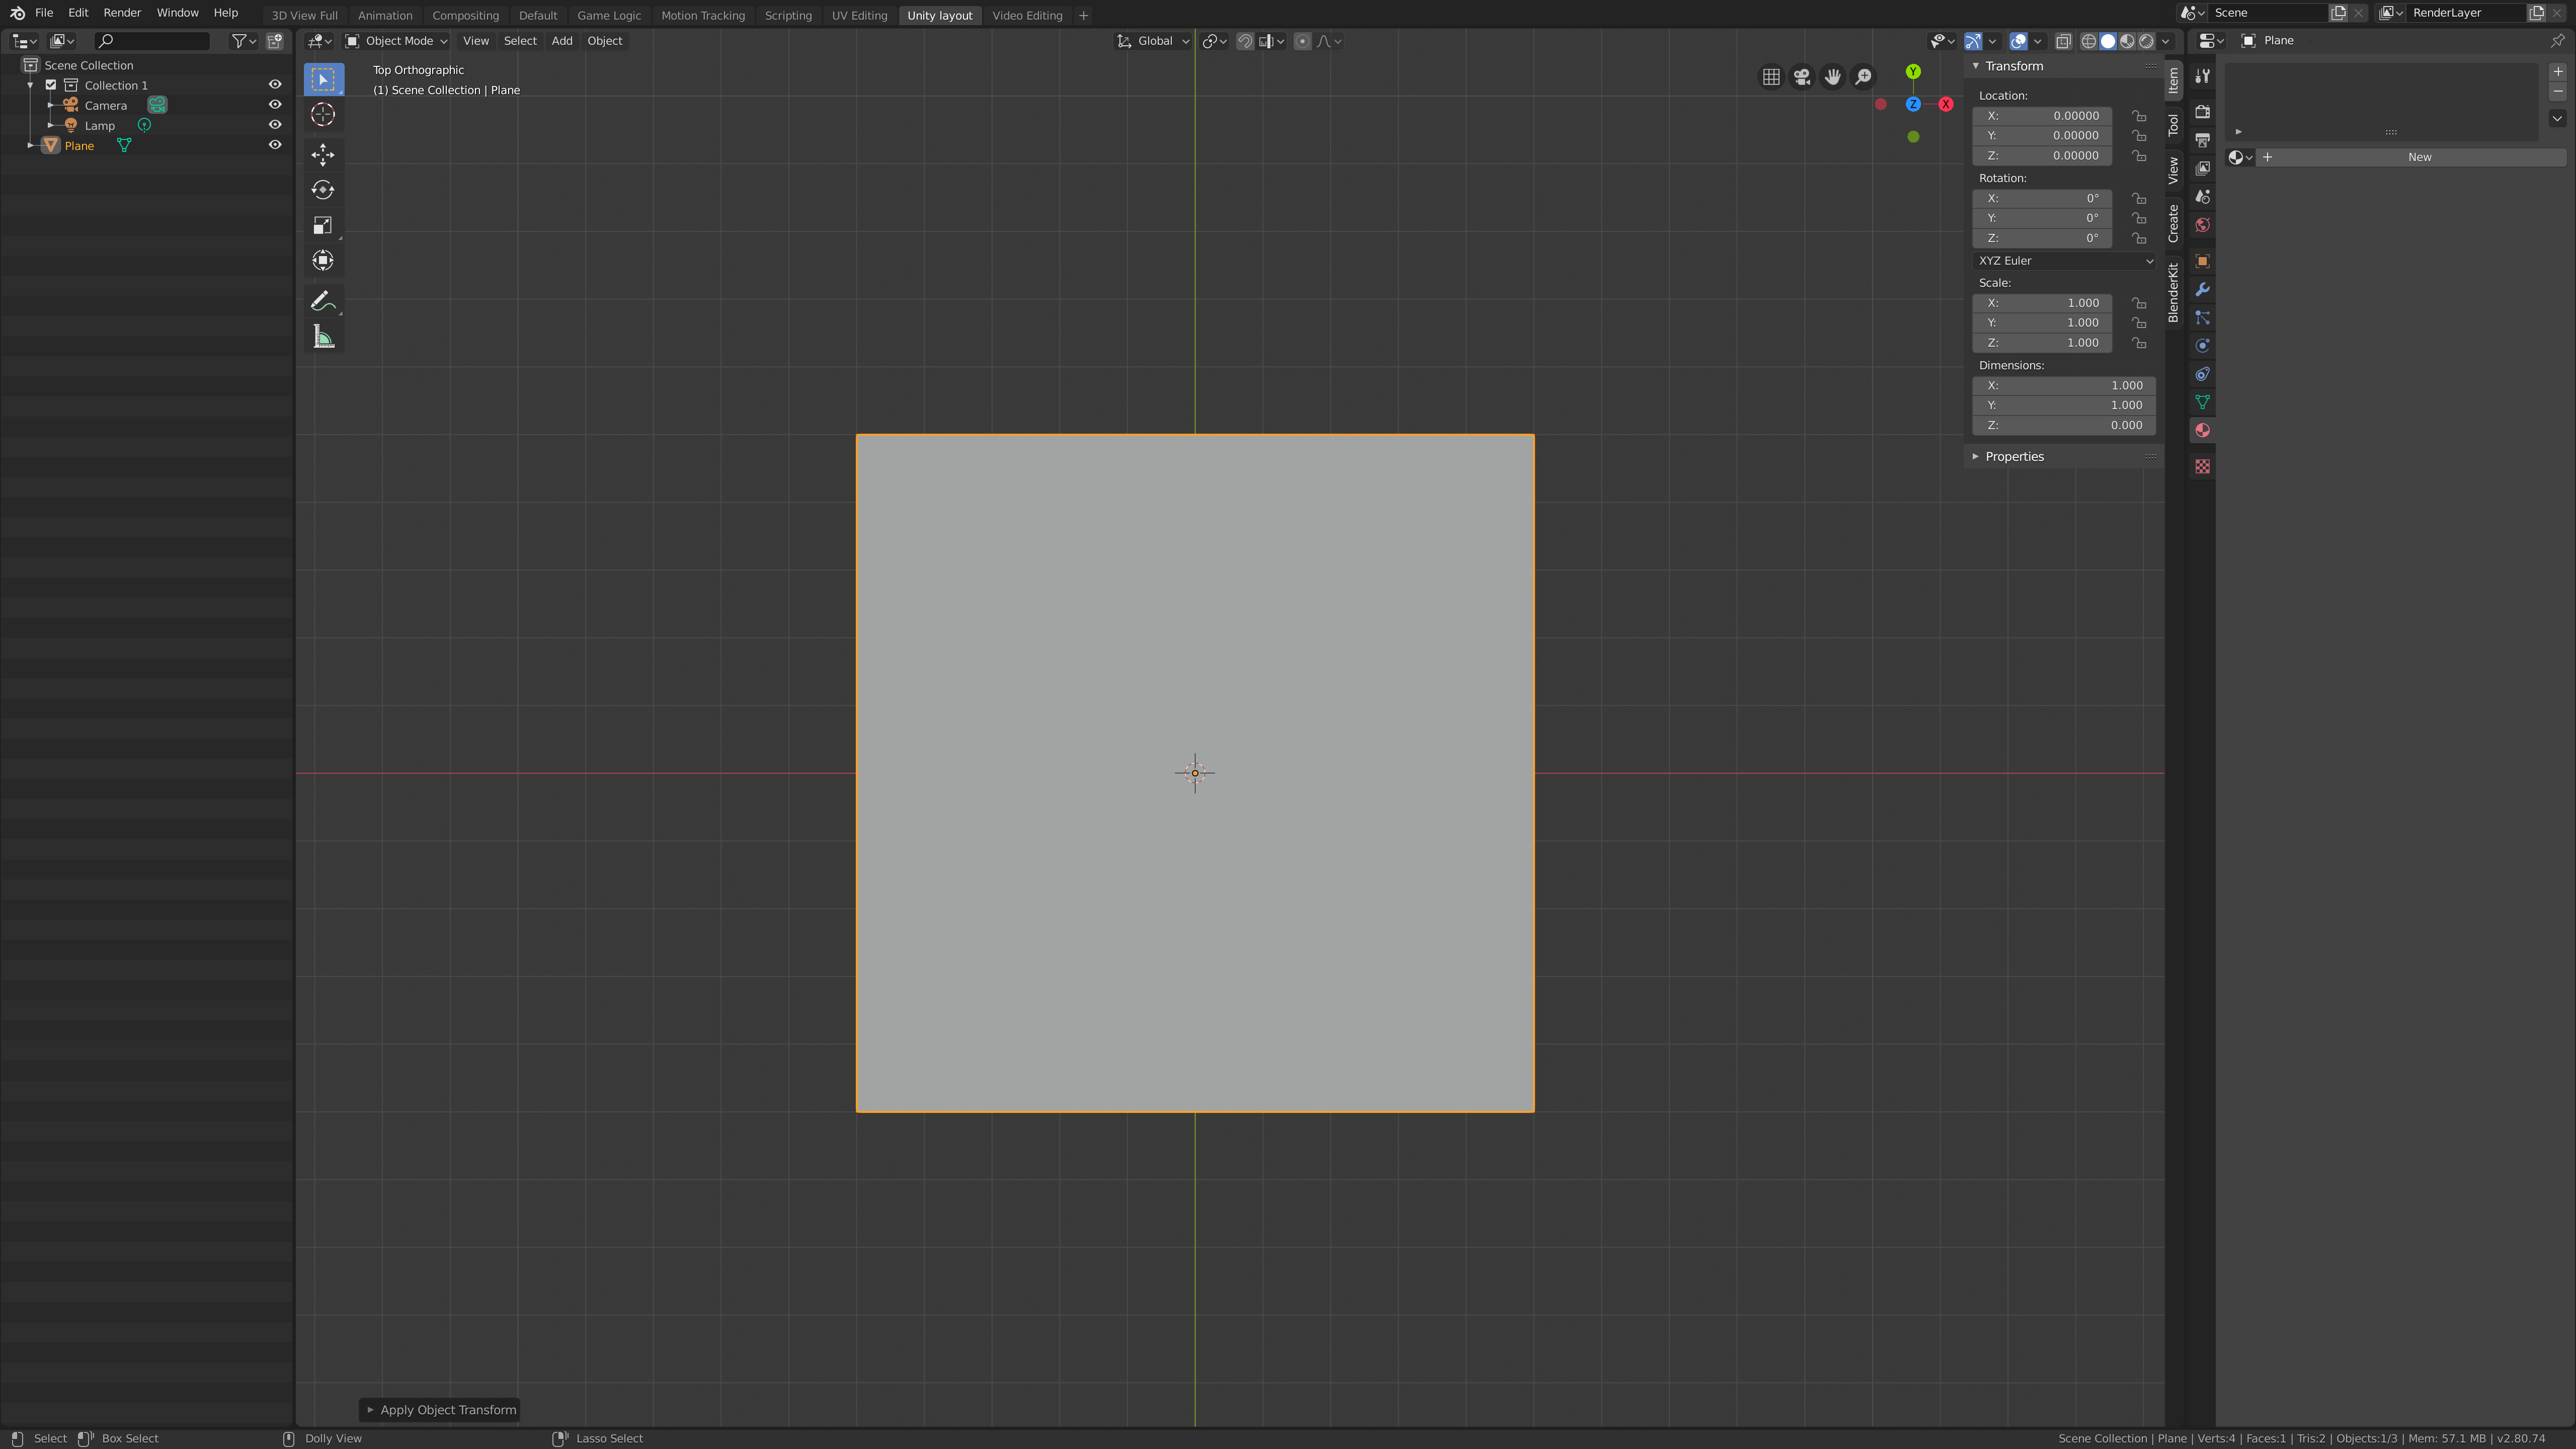2576x1449 pixels.
Task: Open World properties tab
Action: [2203, 225]
